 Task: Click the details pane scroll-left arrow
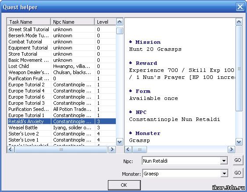(128, 149)
